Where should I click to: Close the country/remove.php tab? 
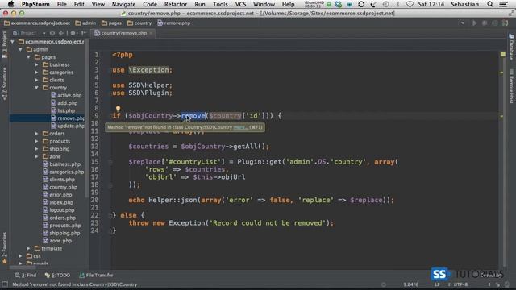click(x=151, y=33)
